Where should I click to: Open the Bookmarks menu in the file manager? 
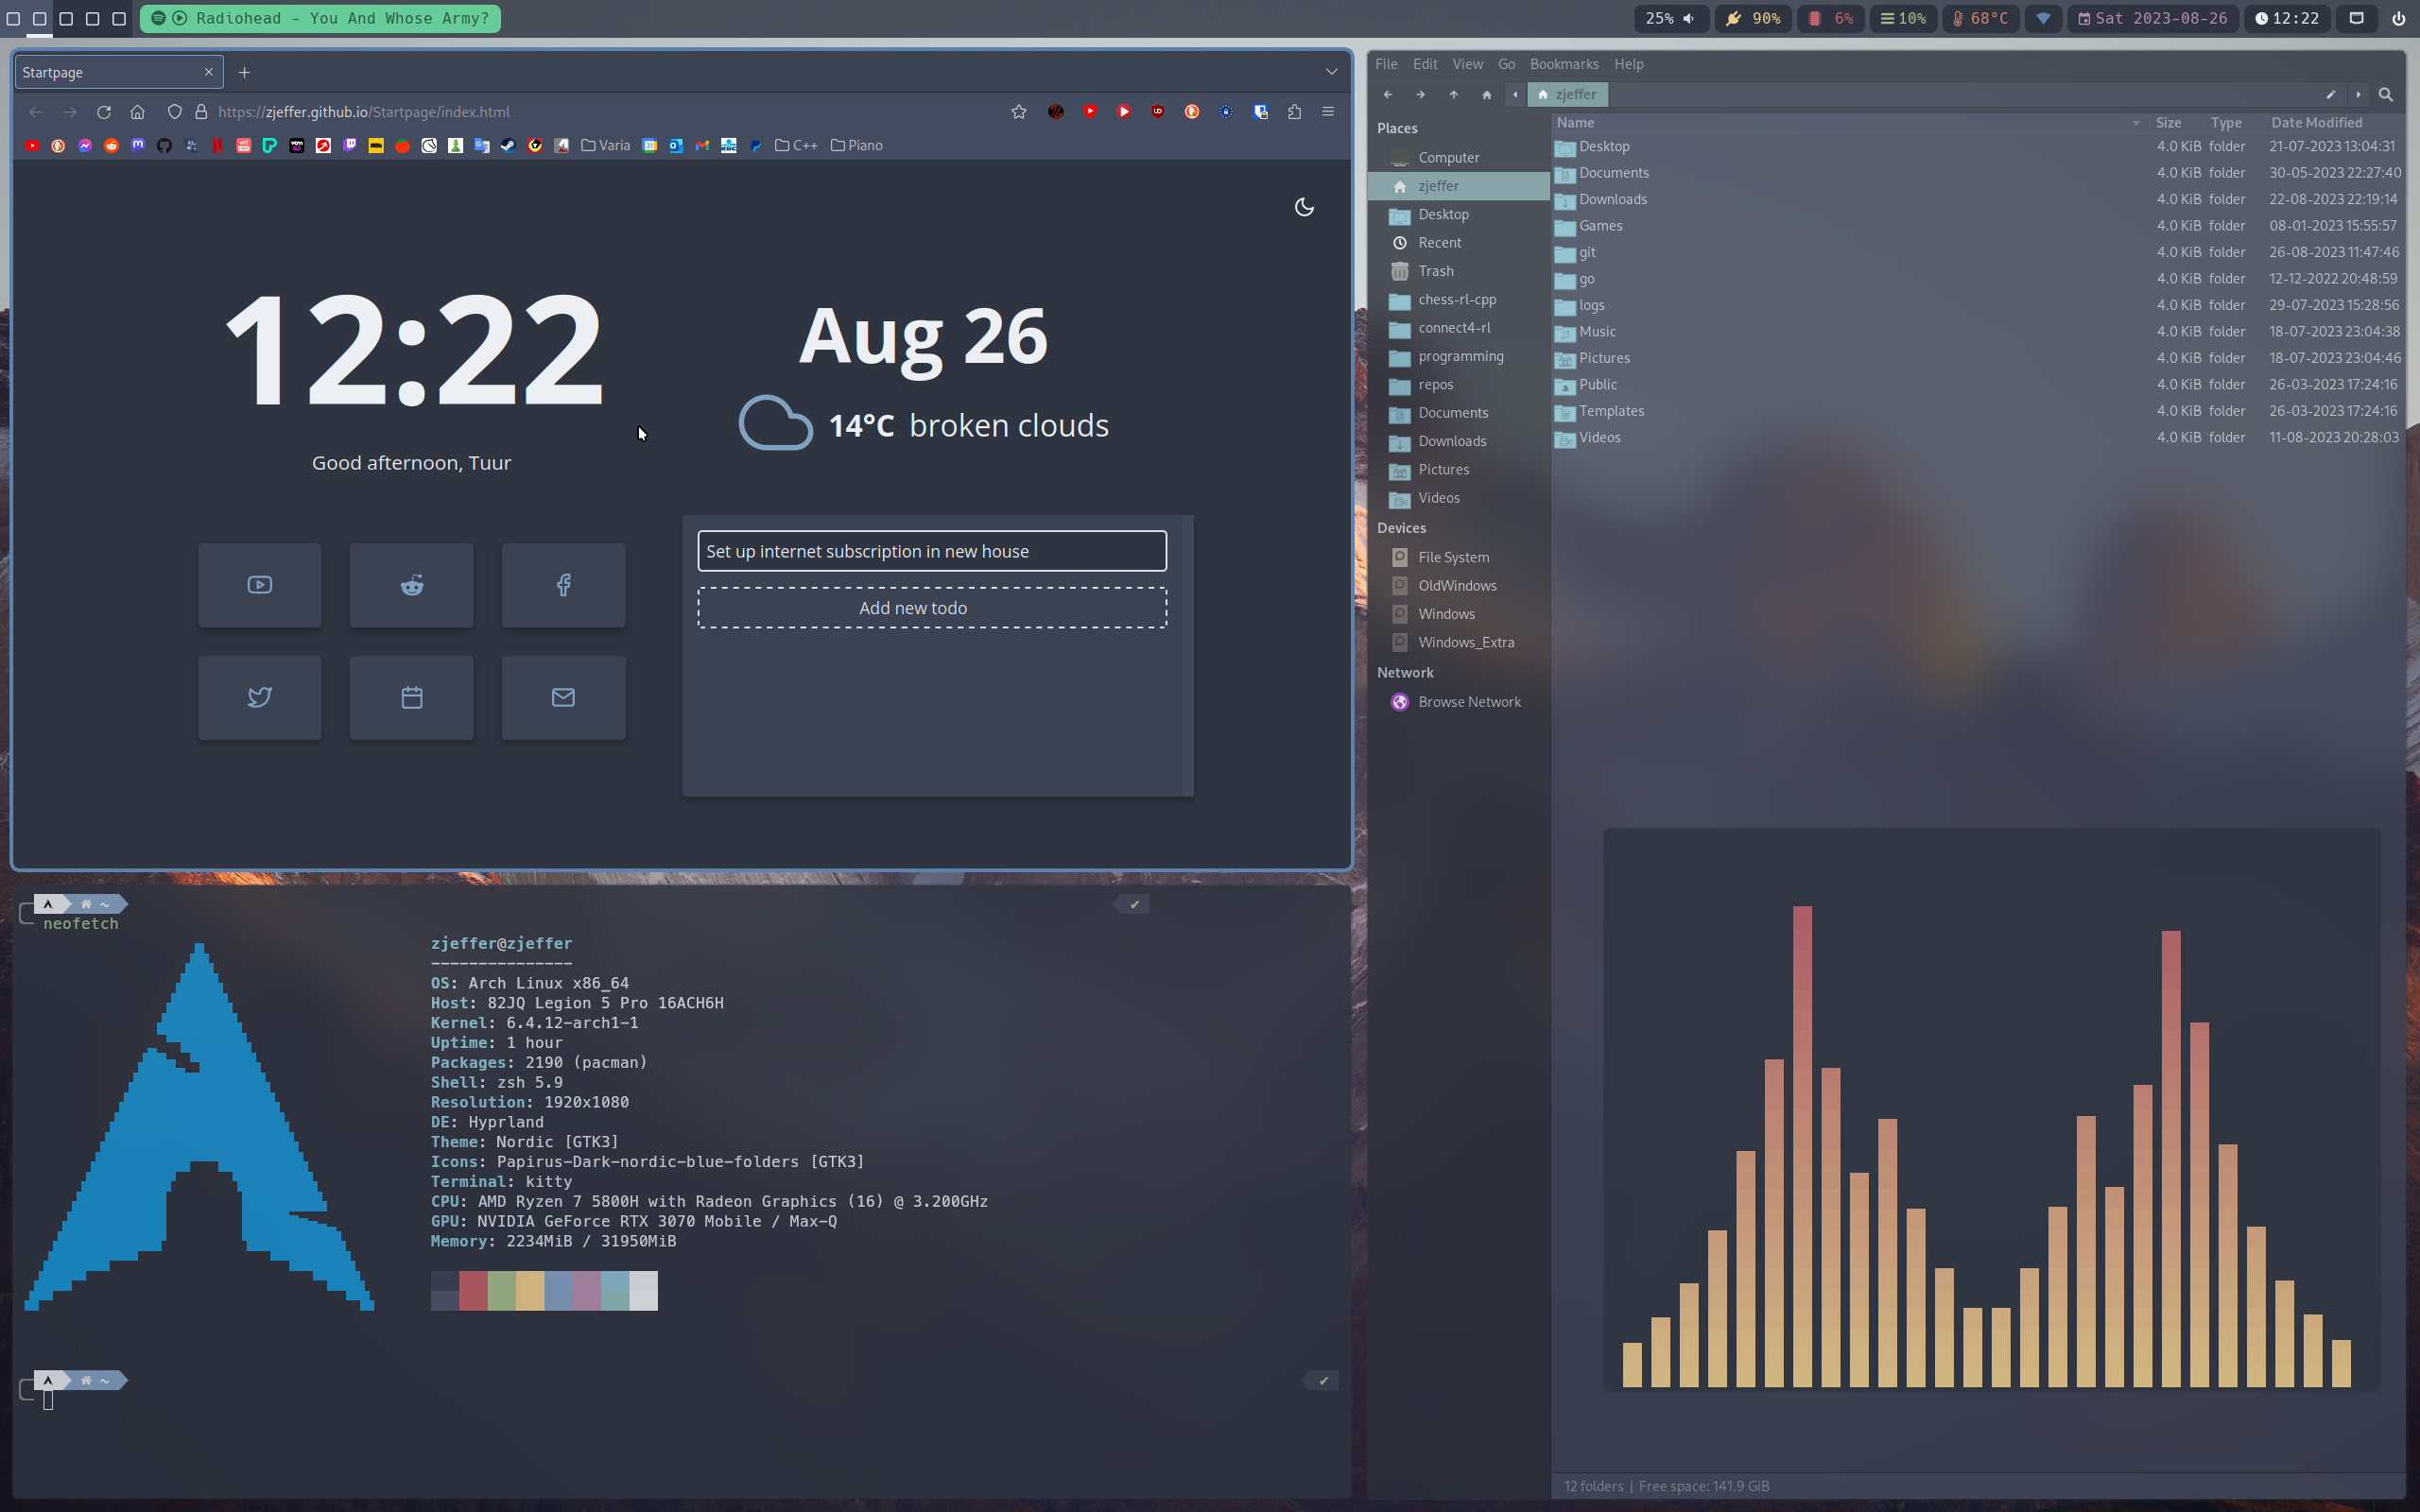point(1563,64)
